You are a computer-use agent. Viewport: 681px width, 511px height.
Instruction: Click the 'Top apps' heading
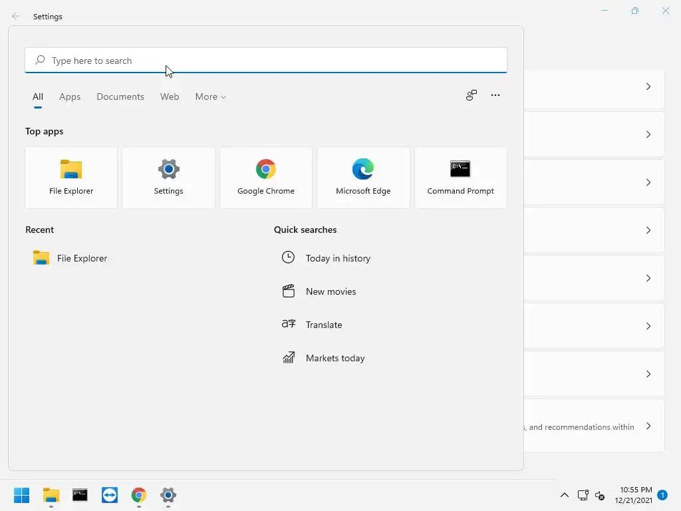[45, 131]
